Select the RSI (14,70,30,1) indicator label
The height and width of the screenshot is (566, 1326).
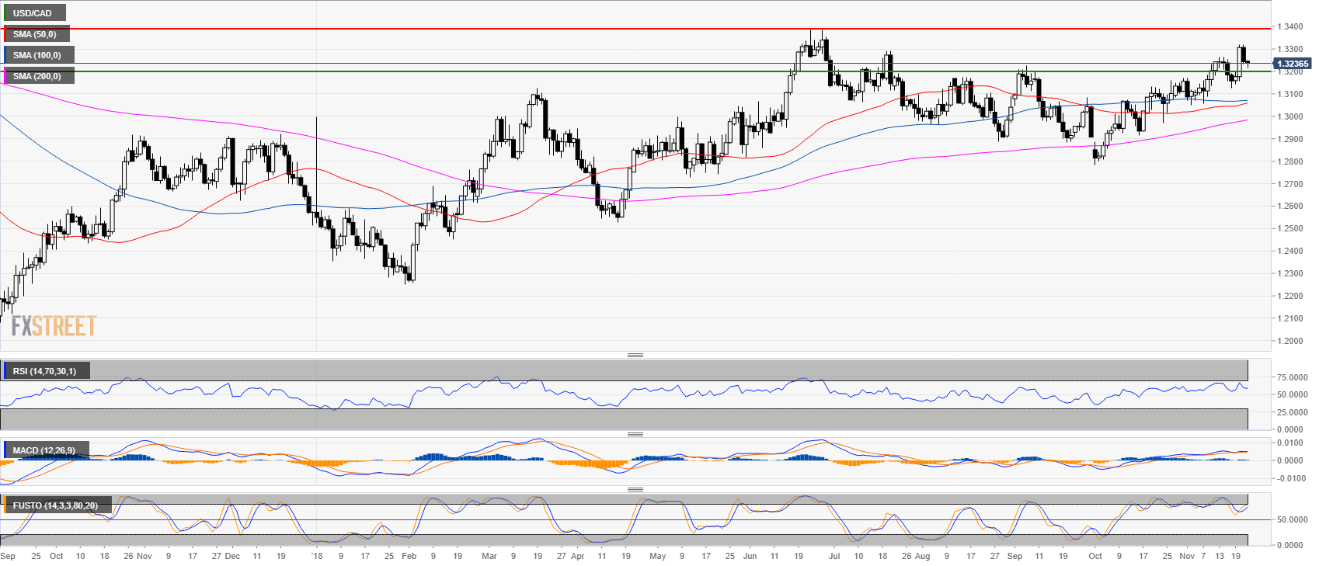[44, 371]
